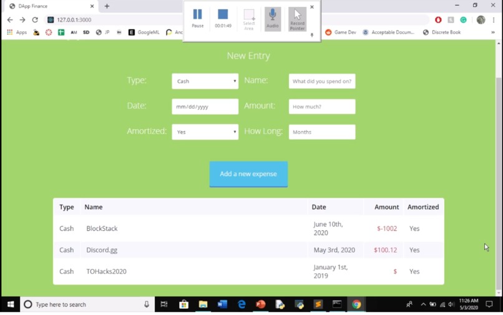This screenshot has width=503, height=315.
Task: Open Microsoft Edge from taskbar
Action: pyautogui.click(x=242, y=304)
